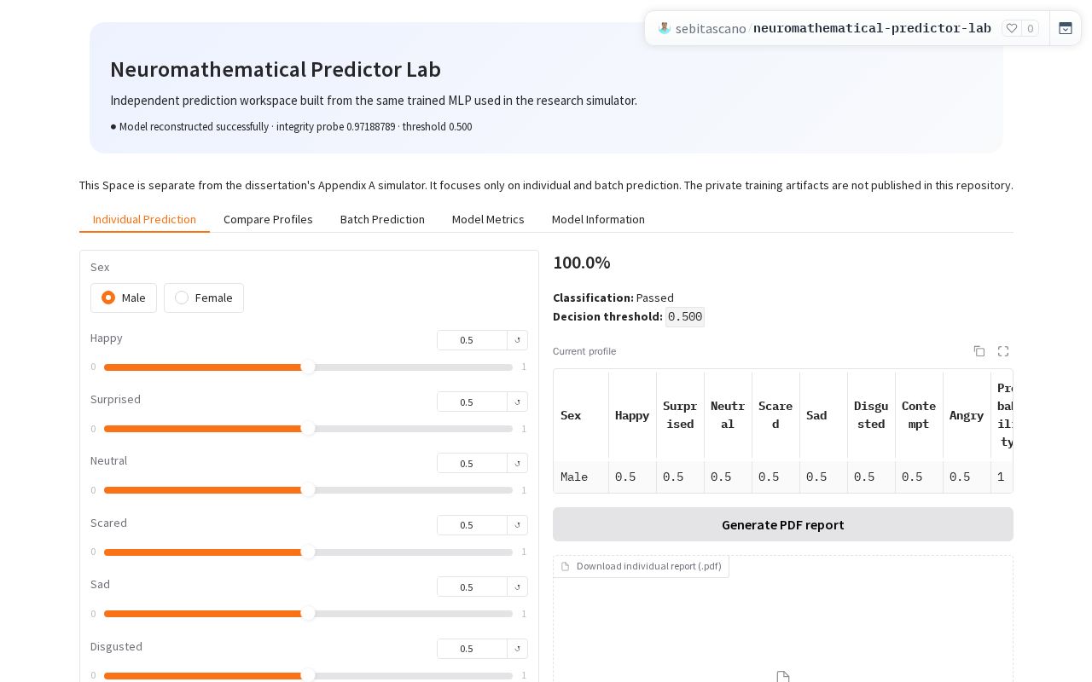Image resolution: width=1092 pixels, height=682 pixels.
Task: Click the Angry column header
Action: [x=967, y=415]
